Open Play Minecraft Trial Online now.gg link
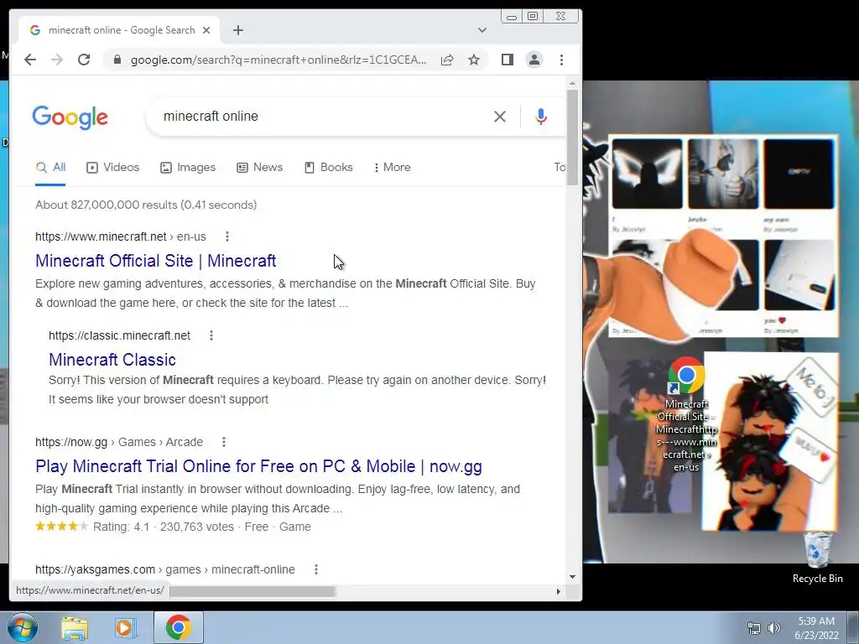 (258, 466)
